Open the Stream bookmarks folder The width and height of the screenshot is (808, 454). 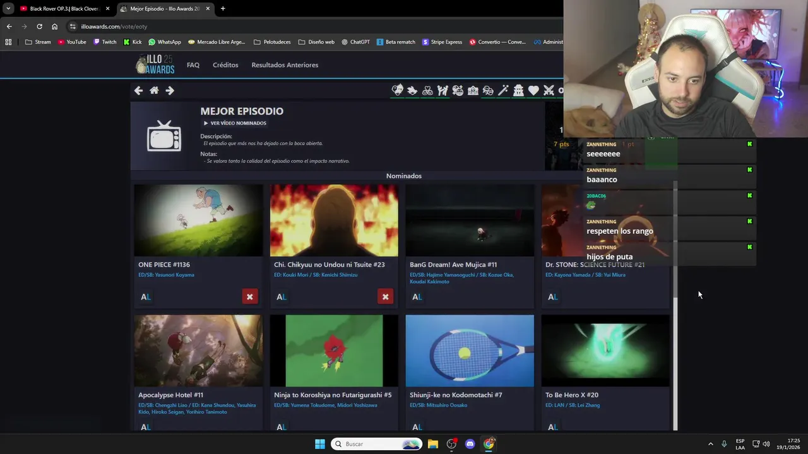click(38, 42)
